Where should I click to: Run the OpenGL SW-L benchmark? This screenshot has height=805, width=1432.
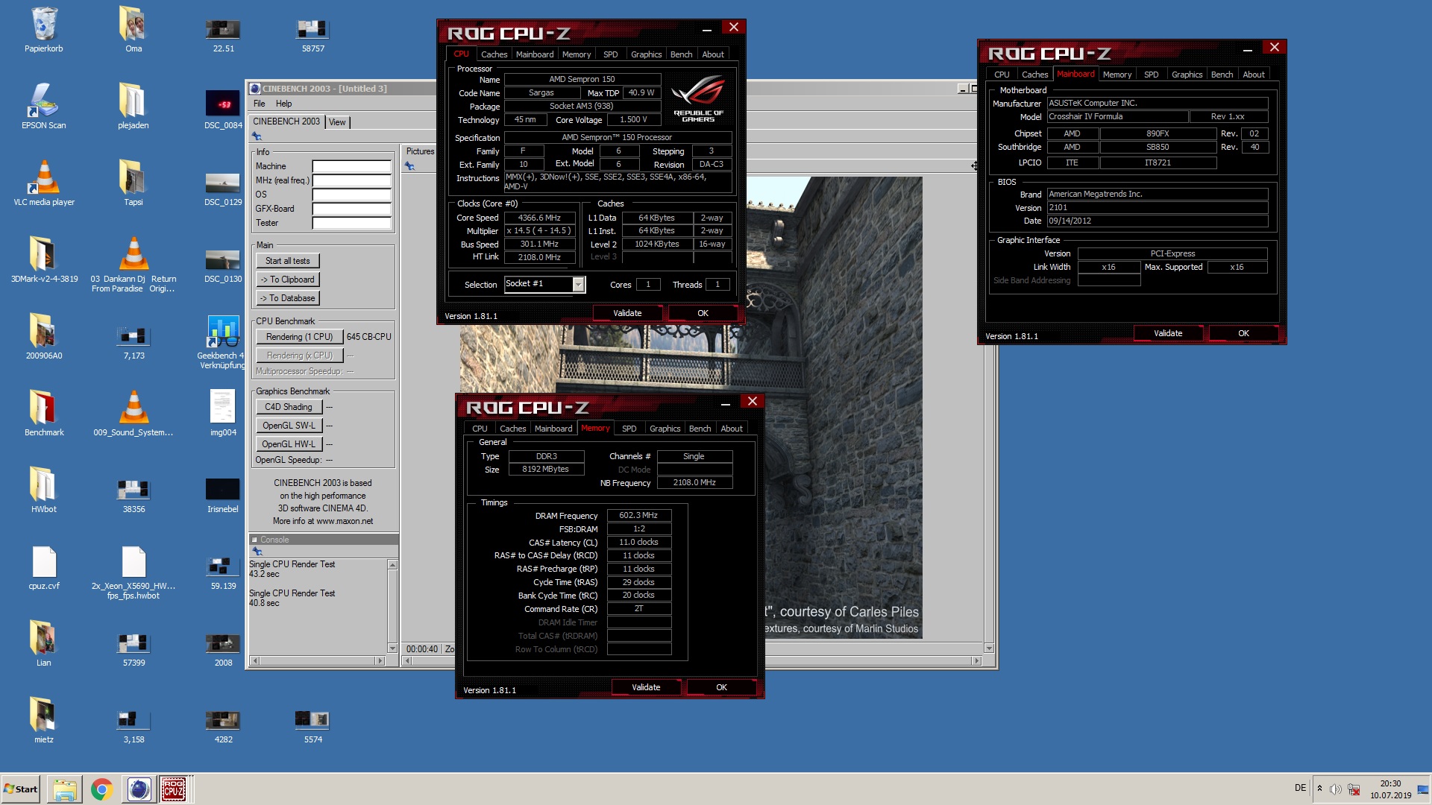click(x=289, y=426)
